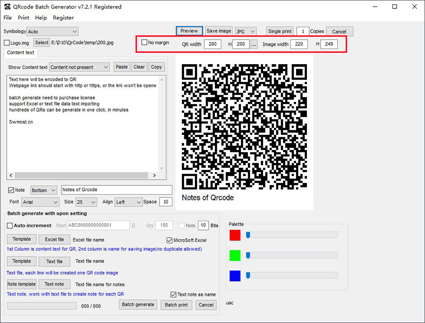425x323 pixels.
Task: Click the red palette color swatch
Action: click(x=235, y=235)
